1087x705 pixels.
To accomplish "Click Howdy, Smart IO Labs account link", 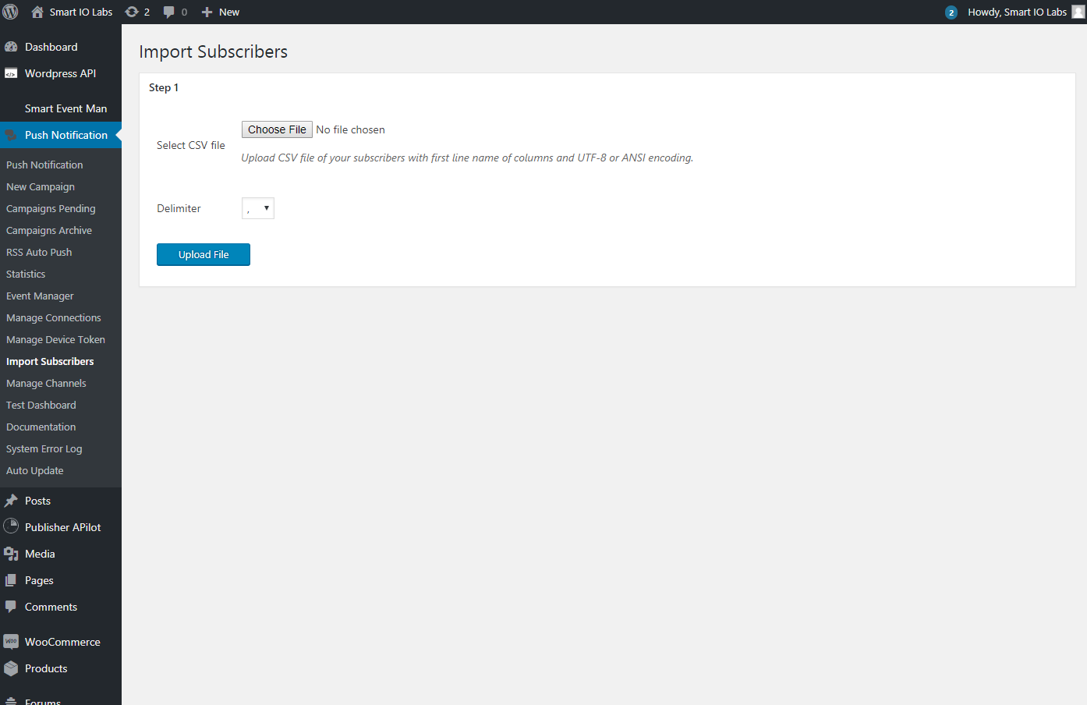I will (x=1017, y=12).
